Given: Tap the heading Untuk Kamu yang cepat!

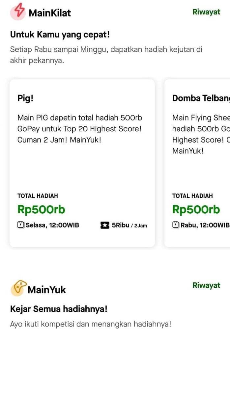Looking at the screenshot, I should click(60, 34).
